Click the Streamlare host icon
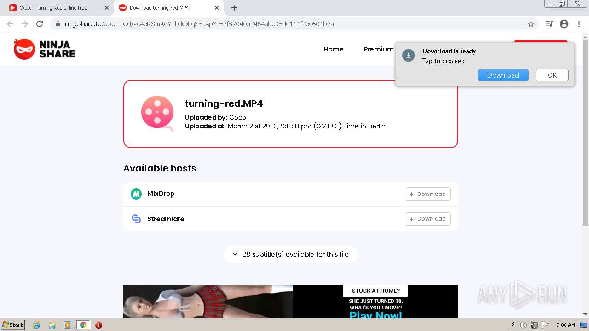This screenshot has width=589, height=331. coord(136,219)
